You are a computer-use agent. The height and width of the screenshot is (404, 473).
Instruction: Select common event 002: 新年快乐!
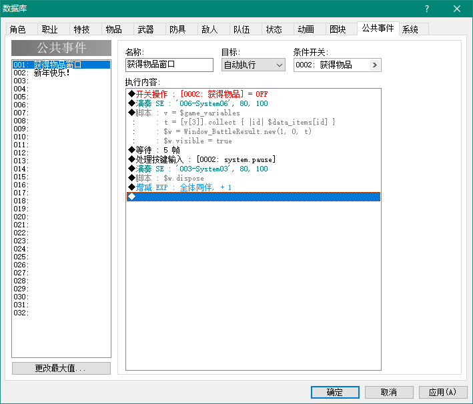[x=61, y=73]
